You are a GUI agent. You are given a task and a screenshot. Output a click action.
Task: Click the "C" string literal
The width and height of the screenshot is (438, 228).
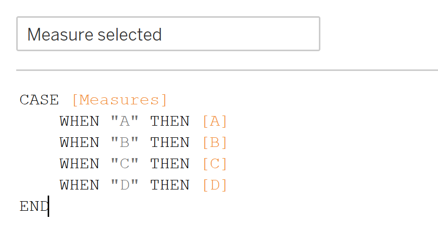[124, 164]
